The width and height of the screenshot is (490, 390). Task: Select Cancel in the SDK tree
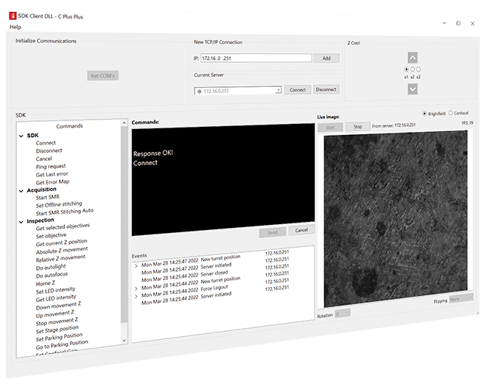click(x=43, y=159)
